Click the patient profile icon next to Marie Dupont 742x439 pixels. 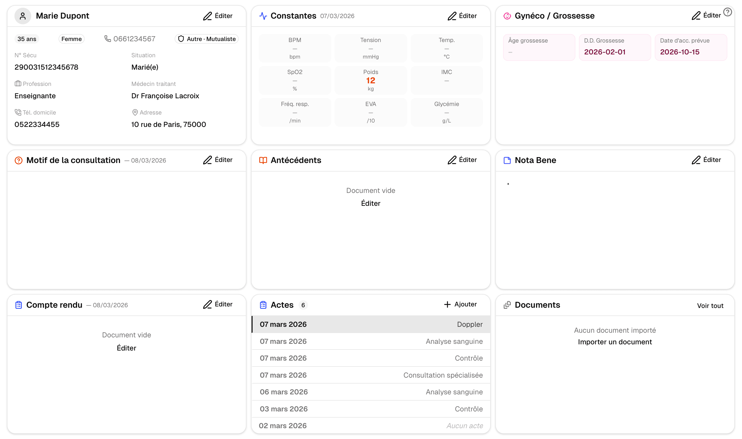(x=23, y=16)
